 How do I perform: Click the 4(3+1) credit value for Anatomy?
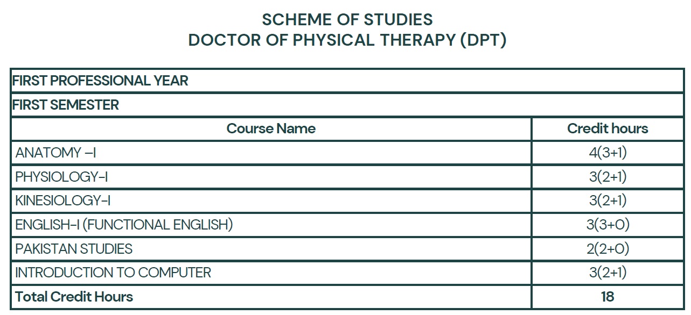coord(608,153)
